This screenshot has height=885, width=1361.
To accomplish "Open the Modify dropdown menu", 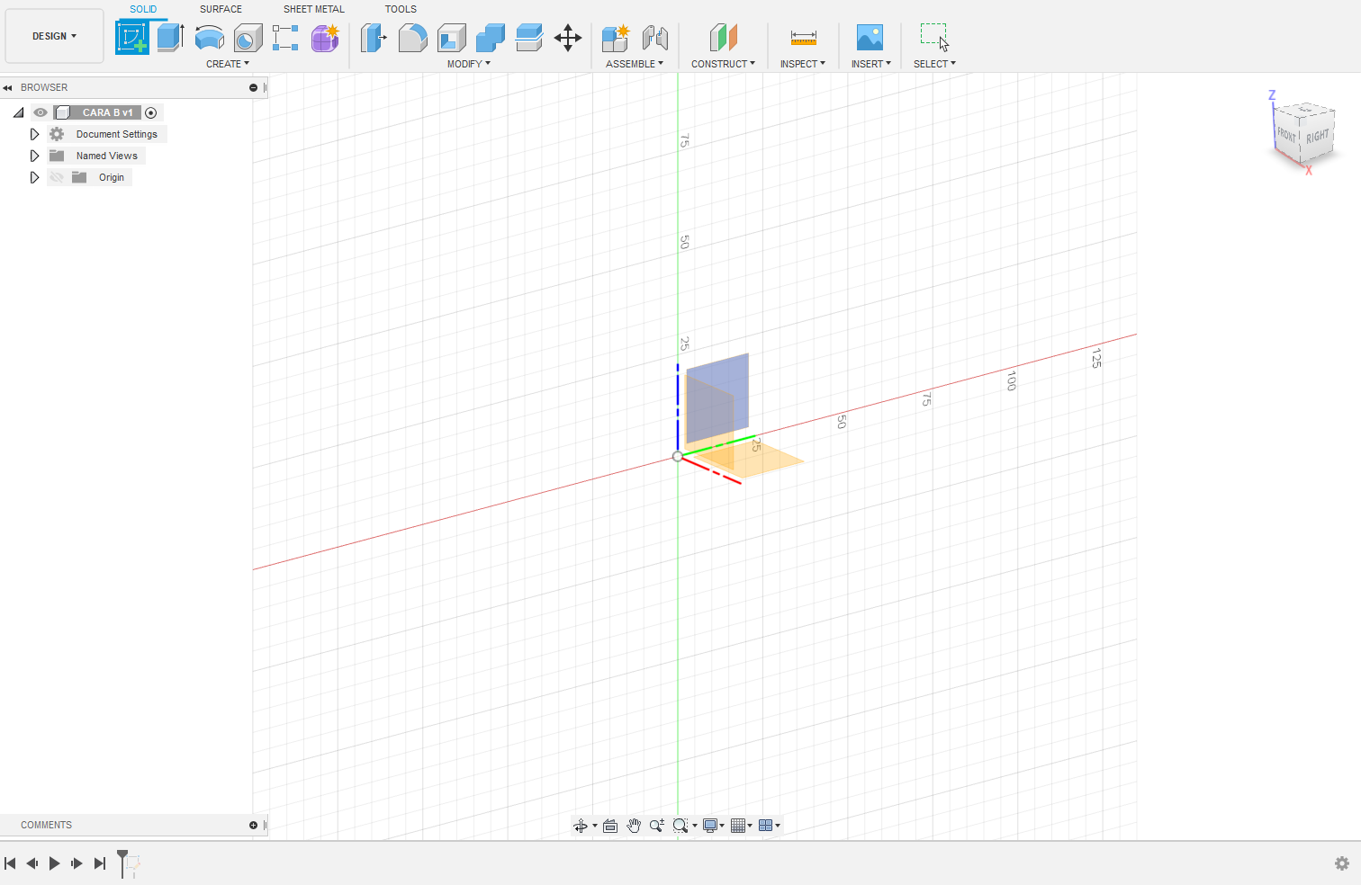I will tap(469, 64).
